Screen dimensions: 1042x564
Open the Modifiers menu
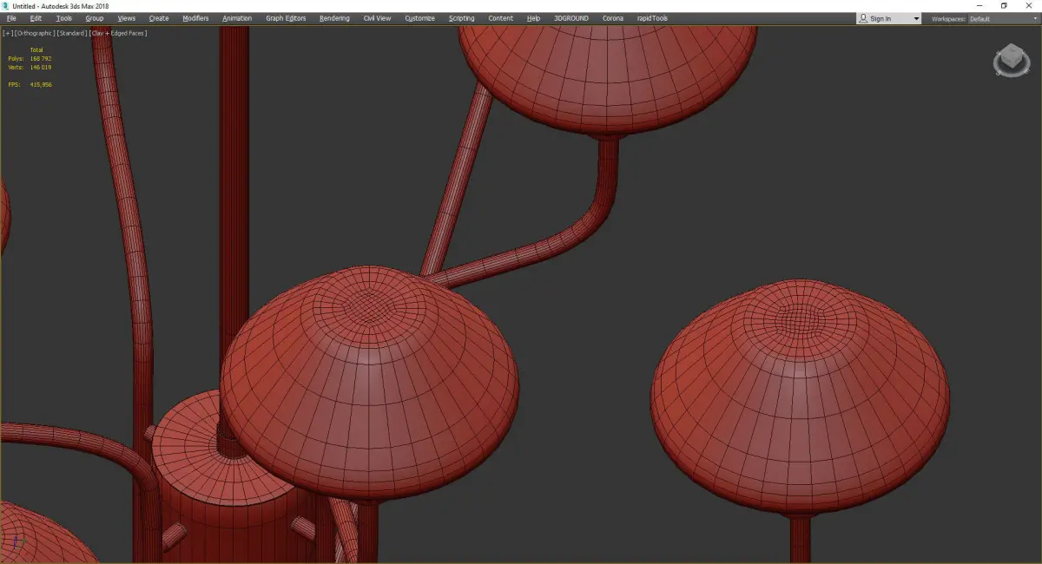(195, 18)
